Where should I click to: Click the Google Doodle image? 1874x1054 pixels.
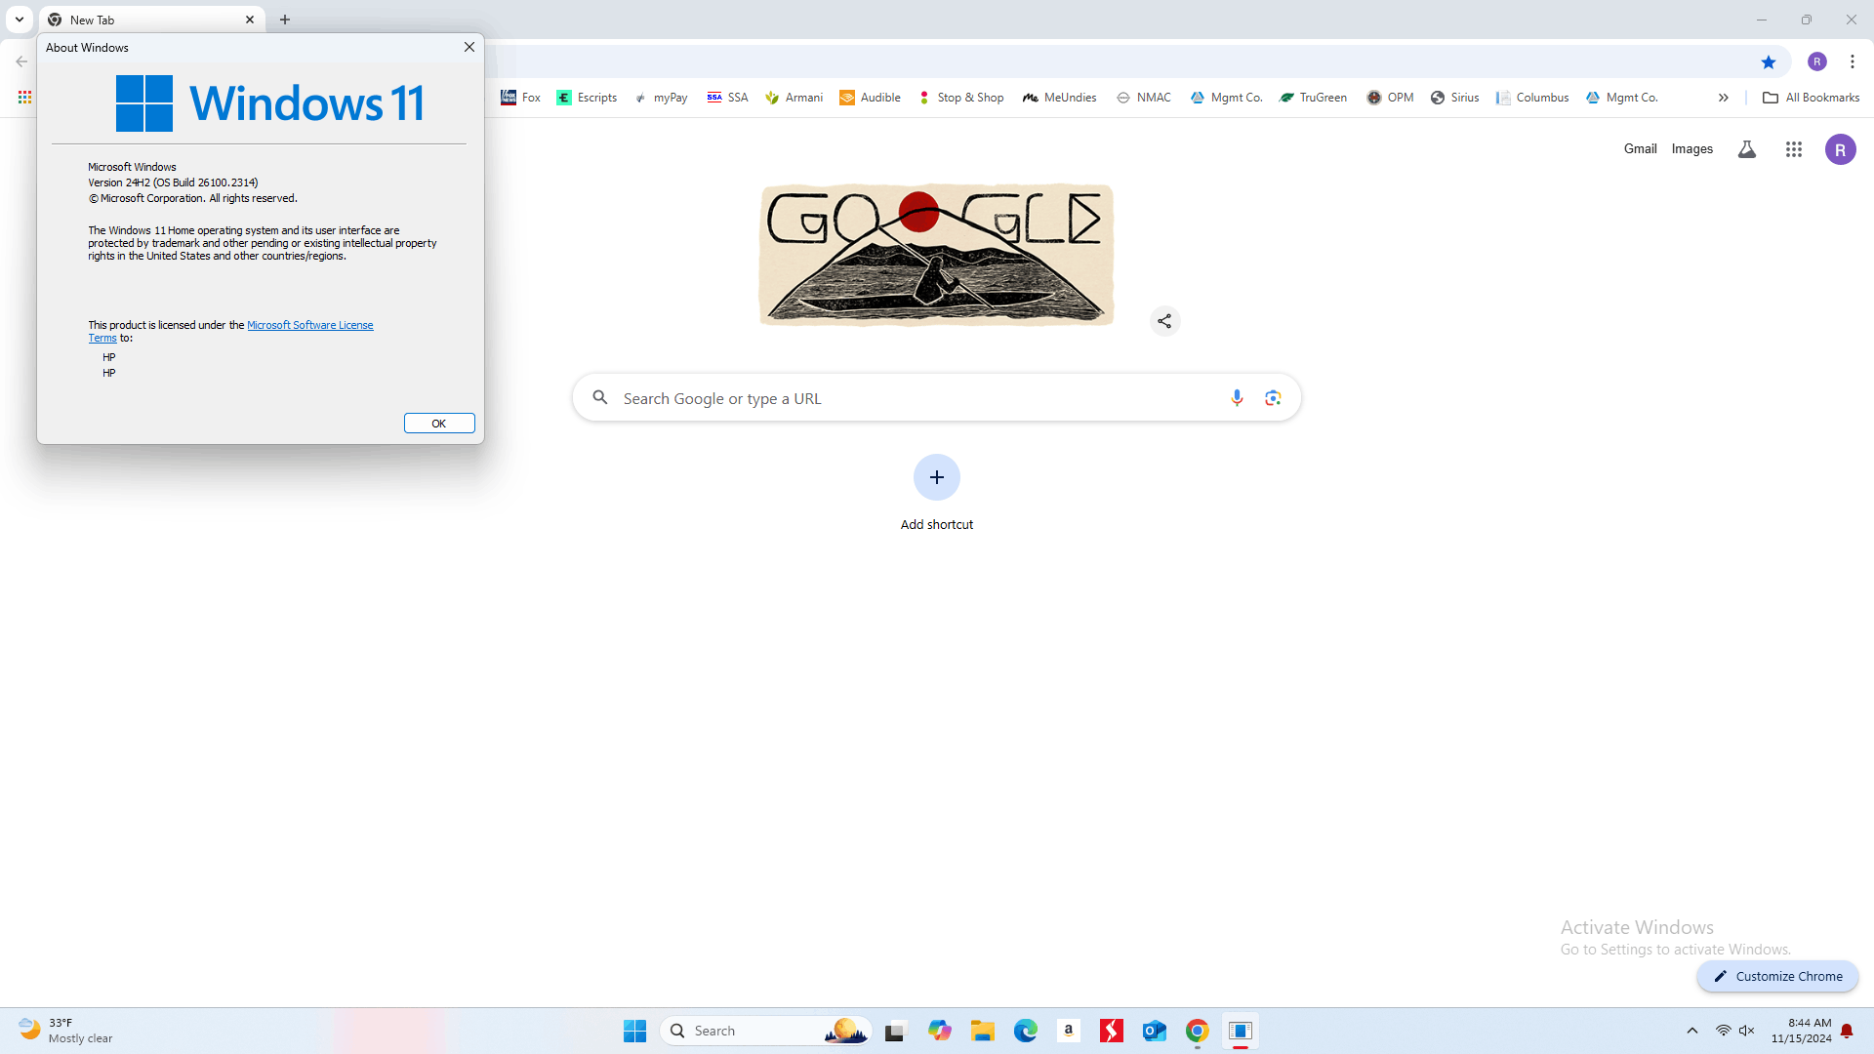(936, 255)
